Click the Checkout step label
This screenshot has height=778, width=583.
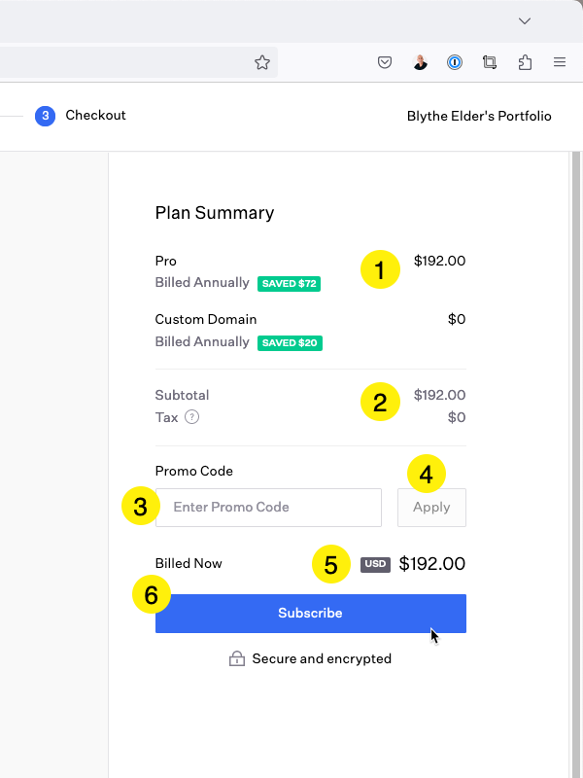point(95,115)
